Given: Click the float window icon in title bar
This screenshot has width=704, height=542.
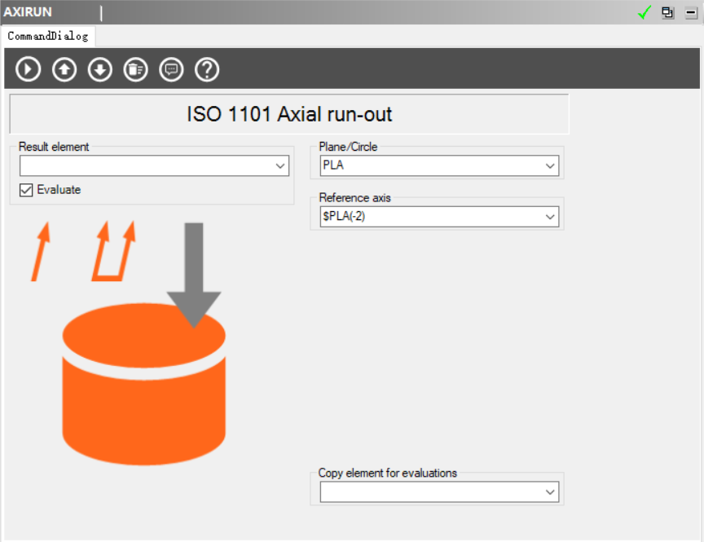Looking at the screenshot, I should click(x=668, y=12).
